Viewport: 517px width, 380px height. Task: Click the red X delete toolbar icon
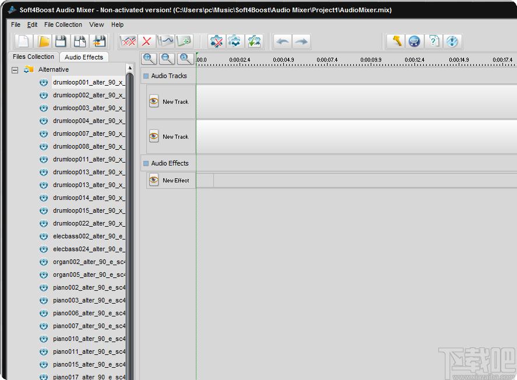tap(146, 41)
